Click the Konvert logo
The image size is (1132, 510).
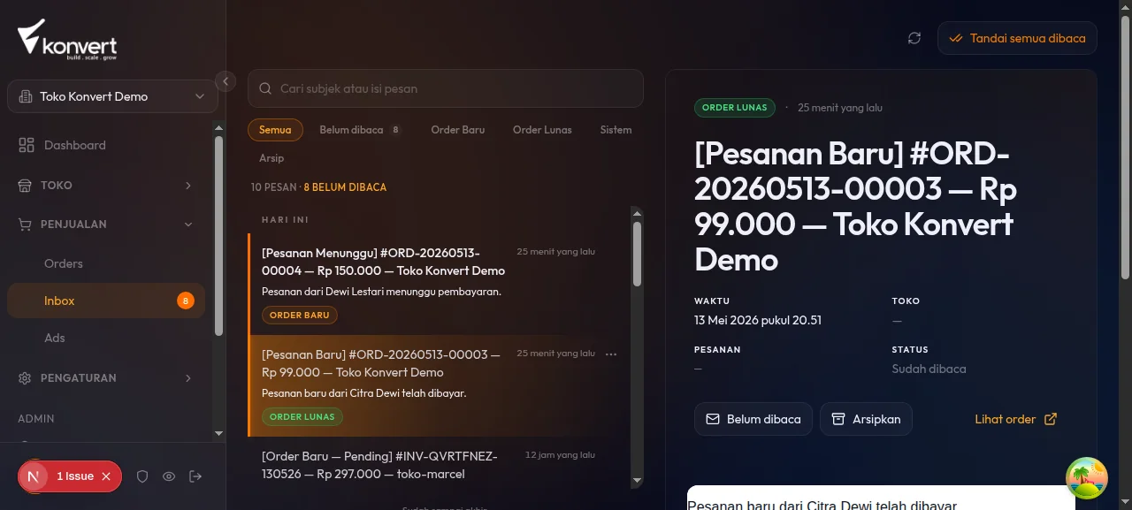tap(67, 41)
